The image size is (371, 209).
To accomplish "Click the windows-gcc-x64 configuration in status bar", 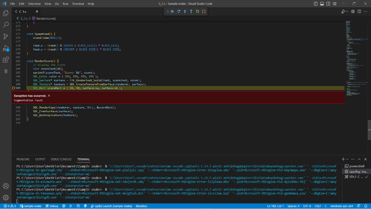I will point(342,206).
